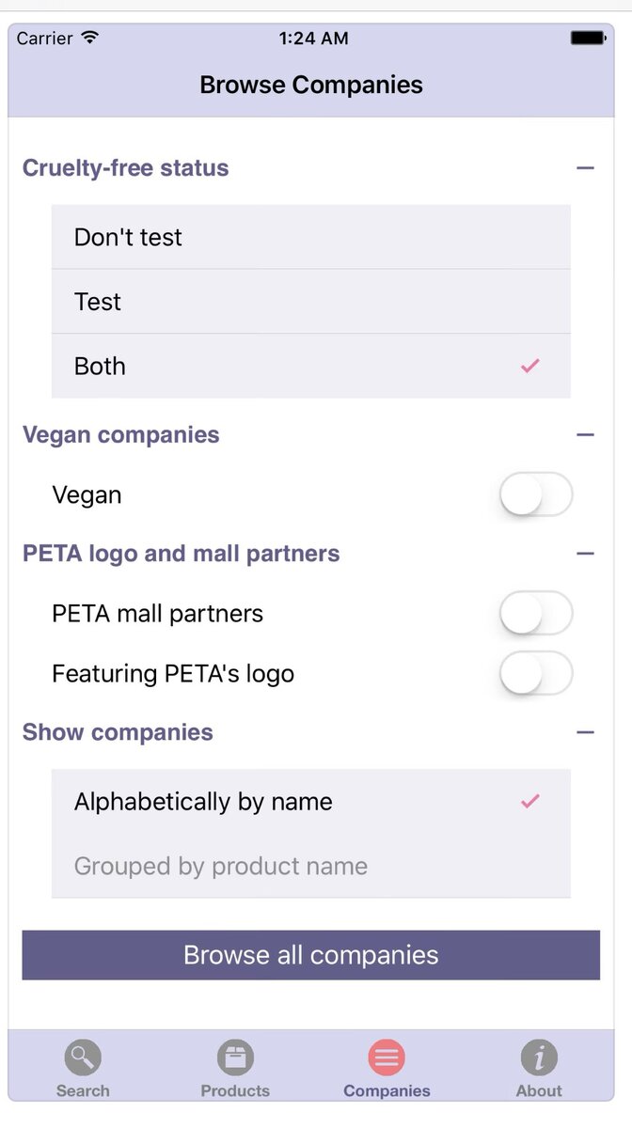Toggle the Featuring PETA's logo switch
632x1128 pixels.
(x=536, y=673)
